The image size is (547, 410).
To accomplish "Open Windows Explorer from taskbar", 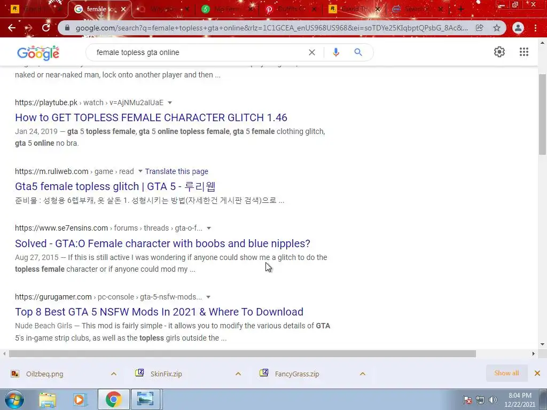I will pyautogui.click(x=48, y=399).
